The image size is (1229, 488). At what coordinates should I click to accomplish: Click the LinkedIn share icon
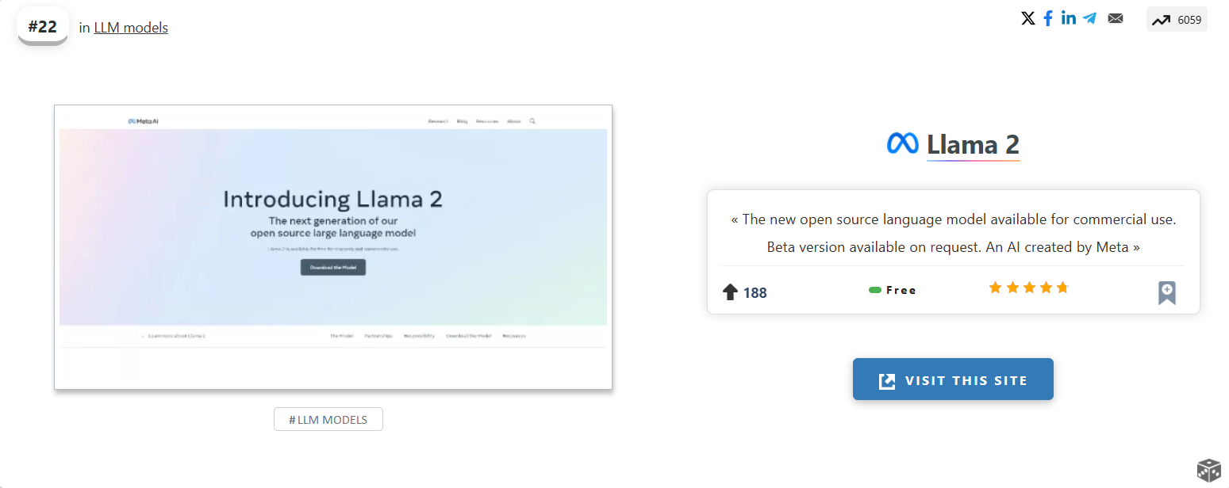pyautogui.click(x=1069, y=18)
